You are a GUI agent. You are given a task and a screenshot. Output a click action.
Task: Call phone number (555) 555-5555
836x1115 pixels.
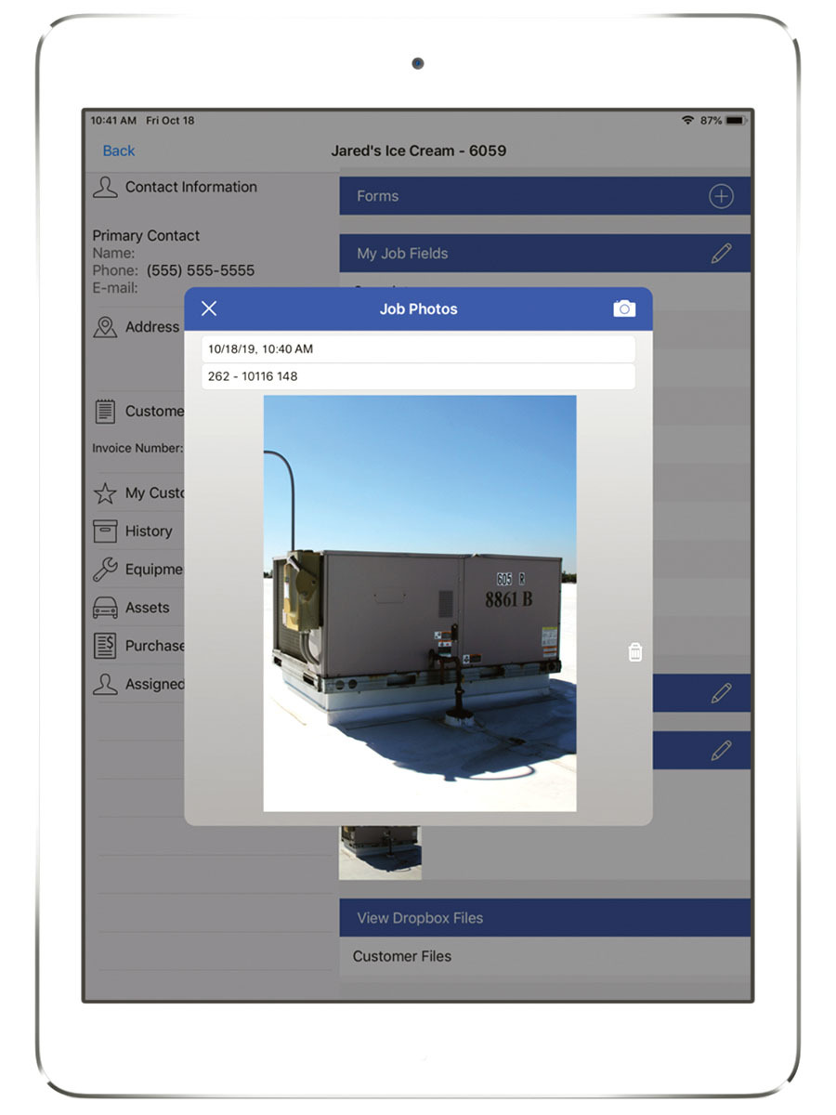(x=201, y=270)
